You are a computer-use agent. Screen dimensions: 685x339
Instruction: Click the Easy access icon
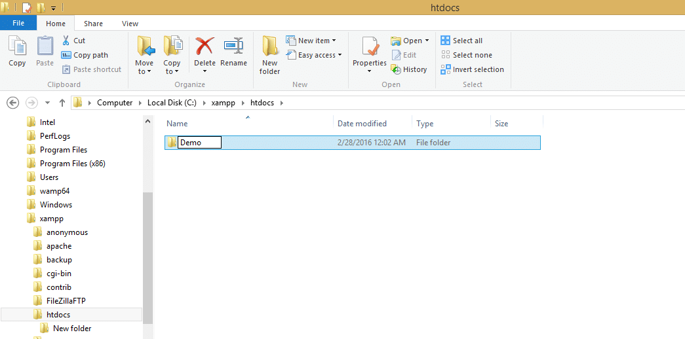click(291, 55)
